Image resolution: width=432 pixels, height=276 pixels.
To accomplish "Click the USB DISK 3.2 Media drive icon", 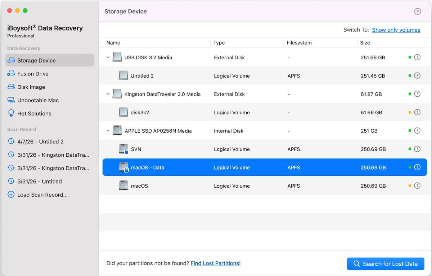I will pos(117,57).
